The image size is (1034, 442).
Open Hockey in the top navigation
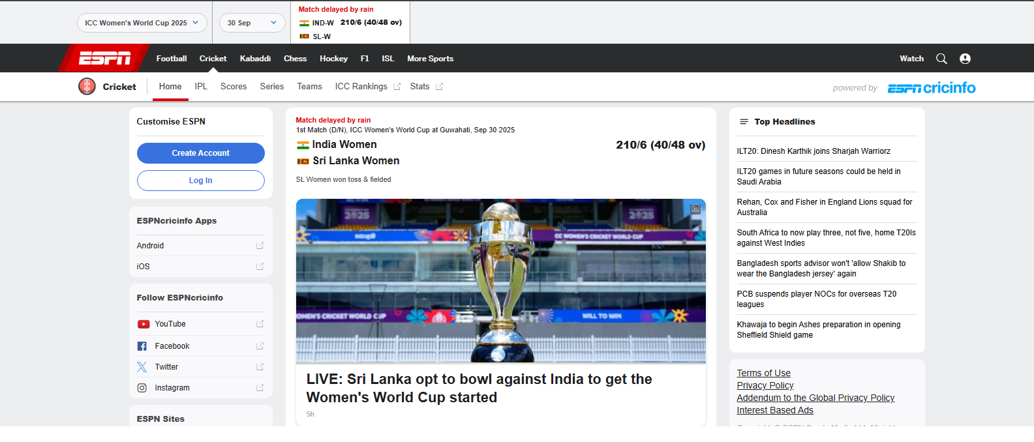[333, 59]
